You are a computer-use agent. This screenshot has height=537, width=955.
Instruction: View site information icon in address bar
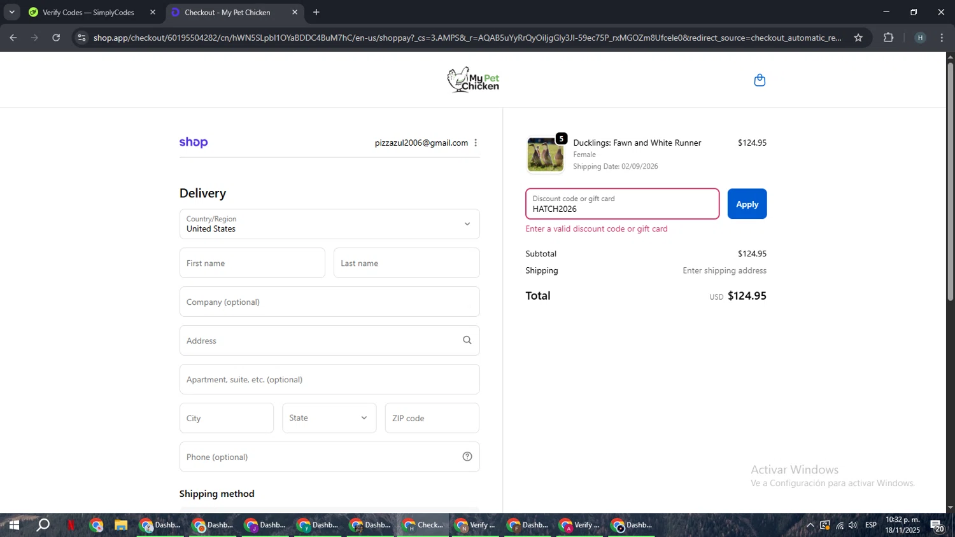[81, 38]
